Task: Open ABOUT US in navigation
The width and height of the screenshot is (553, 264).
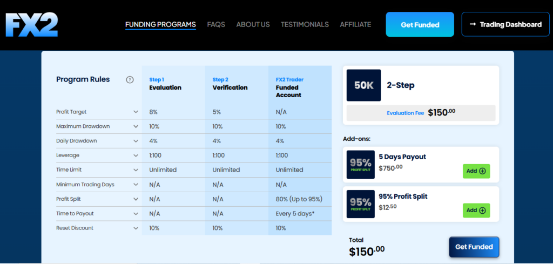Action: click(253, 25)
